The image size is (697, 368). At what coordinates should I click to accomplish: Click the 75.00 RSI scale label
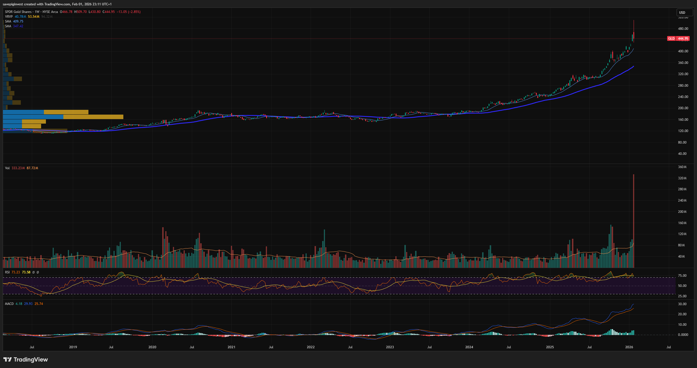[682, 276]
